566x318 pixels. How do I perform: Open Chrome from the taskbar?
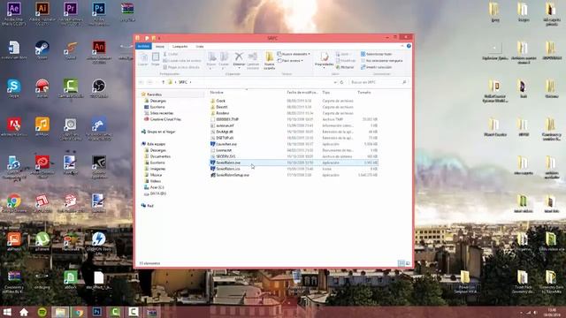click(x=79, y=312)
